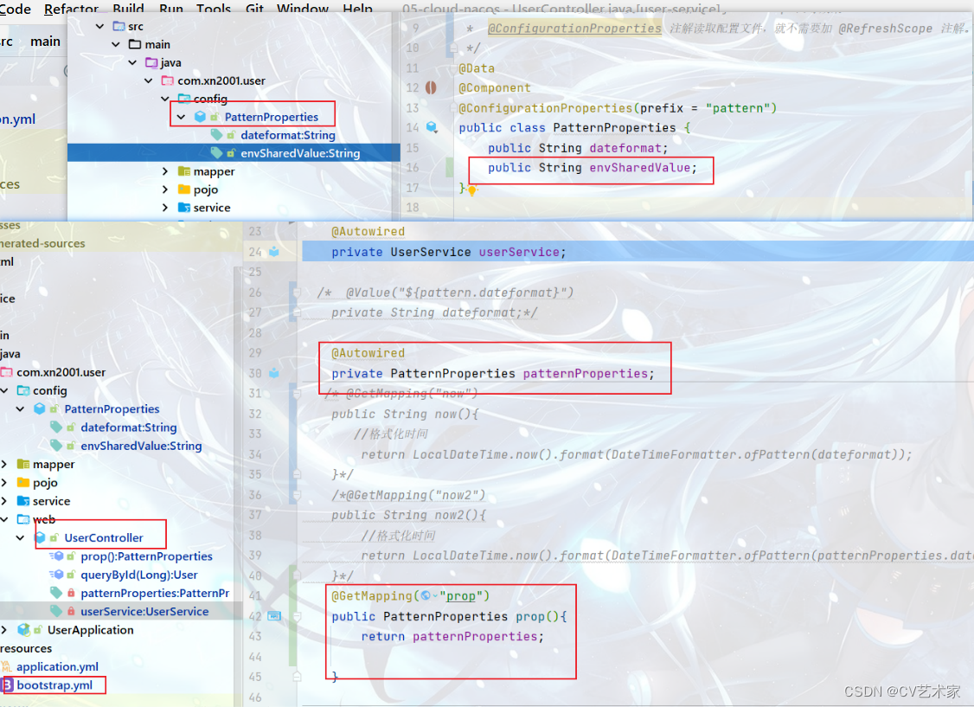Click the envSharedValue field in the editor
This screenshot has width=974, height=707.
(640, 168)
